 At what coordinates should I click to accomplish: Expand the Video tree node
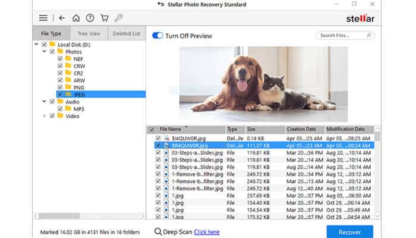point(44,116)
